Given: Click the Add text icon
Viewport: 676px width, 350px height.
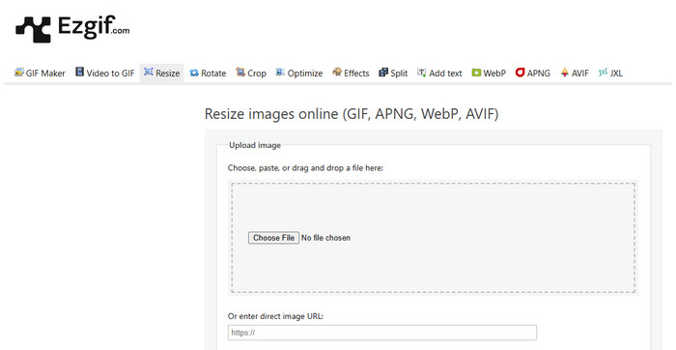Looking at the screenshot, I should pos(422,73).
